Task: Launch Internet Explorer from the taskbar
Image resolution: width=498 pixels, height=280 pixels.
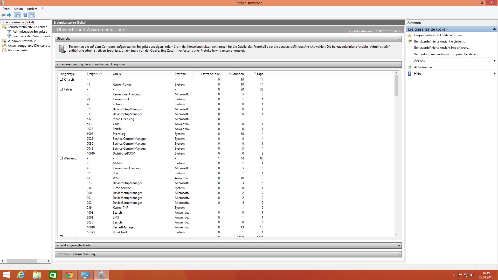Action: [x=21, y=275]
